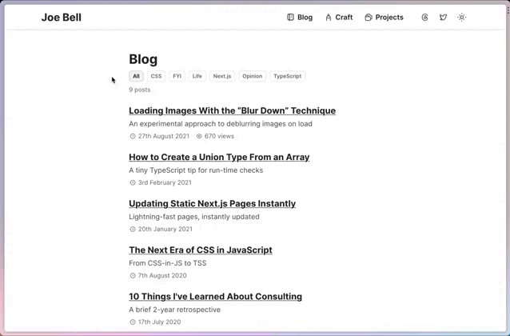Open the Threads profile icon
The width and height of the screenshot is (510, 336).
tap(424, 18)
